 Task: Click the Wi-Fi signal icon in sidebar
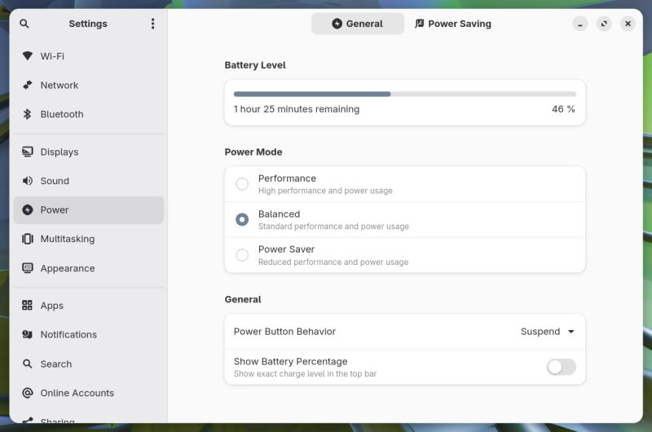(28, 55)
